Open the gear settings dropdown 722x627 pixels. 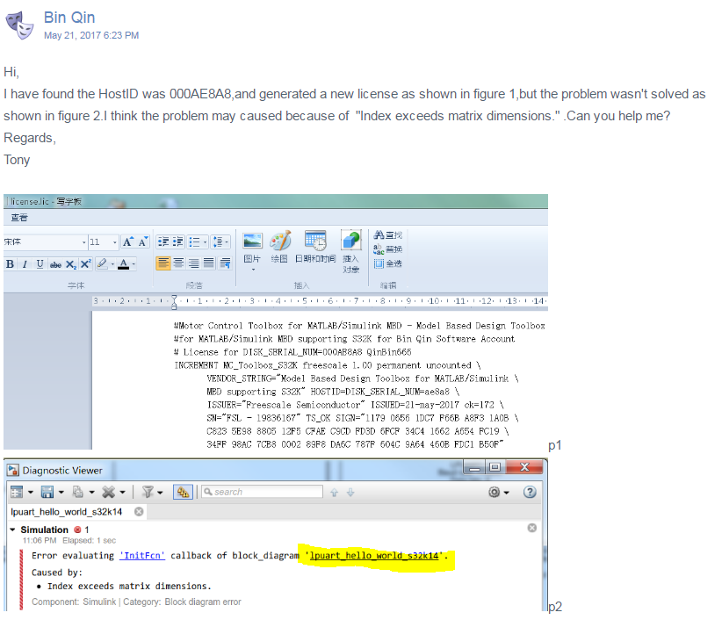(499, 492)
